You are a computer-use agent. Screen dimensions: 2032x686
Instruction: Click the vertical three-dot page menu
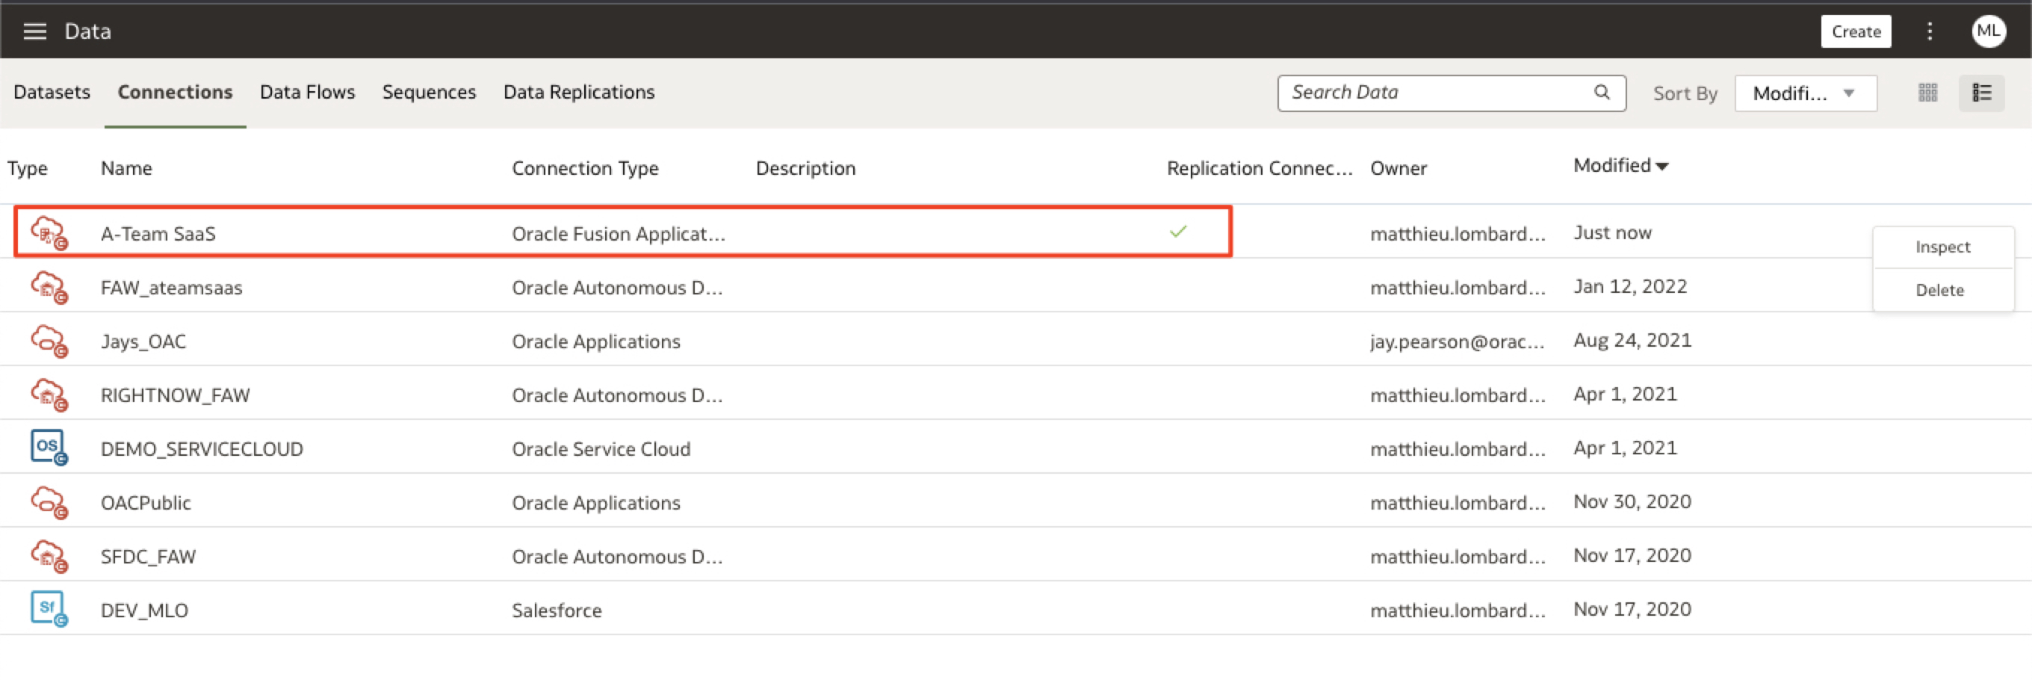point(1930,31)
